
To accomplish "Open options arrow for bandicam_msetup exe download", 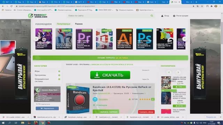I will 90,117.
